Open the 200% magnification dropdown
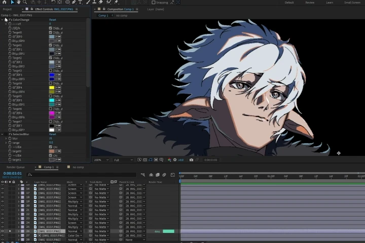Image resolution: width=365 pixels, height=243 pixels. coord(101,160)
